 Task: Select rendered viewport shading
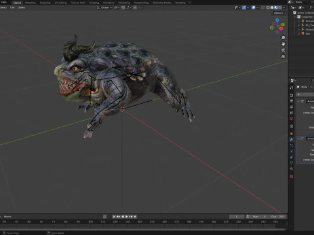coord(280,8)
